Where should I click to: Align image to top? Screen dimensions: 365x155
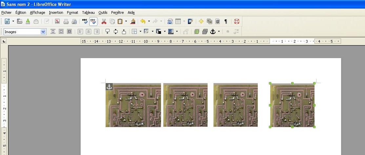(108, 32)
